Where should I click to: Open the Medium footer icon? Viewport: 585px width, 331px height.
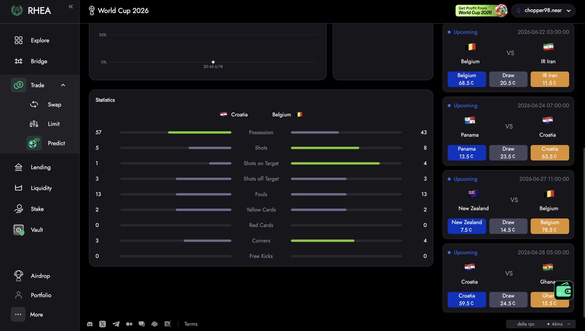129,324
